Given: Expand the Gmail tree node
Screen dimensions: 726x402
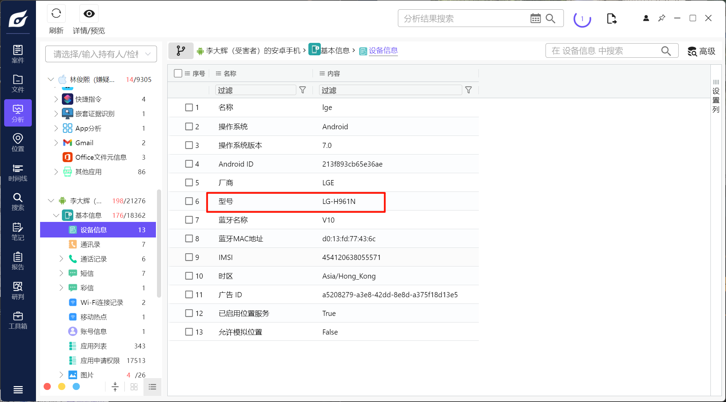Looking at the screenshot, I should point(56,143).
